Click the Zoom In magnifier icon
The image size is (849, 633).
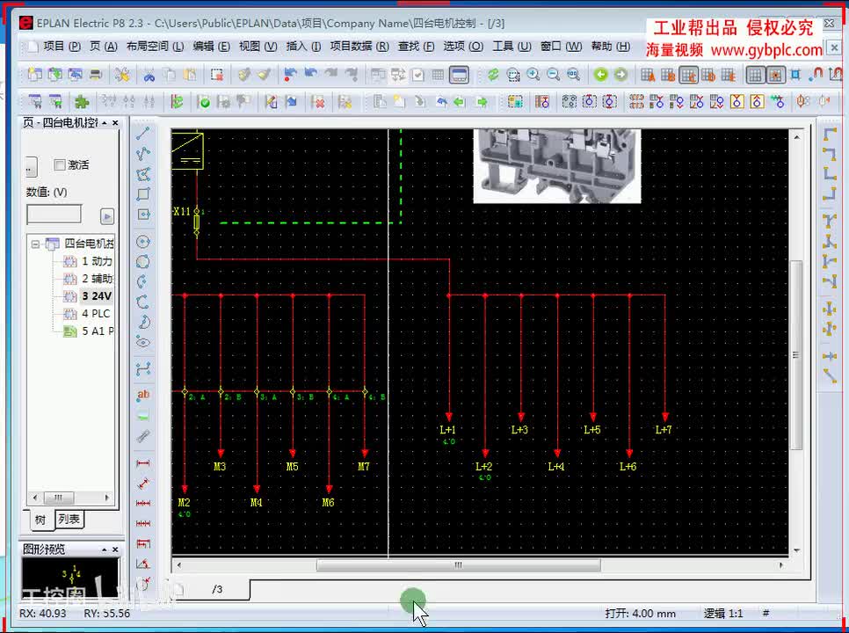click(x=533, y=75)
